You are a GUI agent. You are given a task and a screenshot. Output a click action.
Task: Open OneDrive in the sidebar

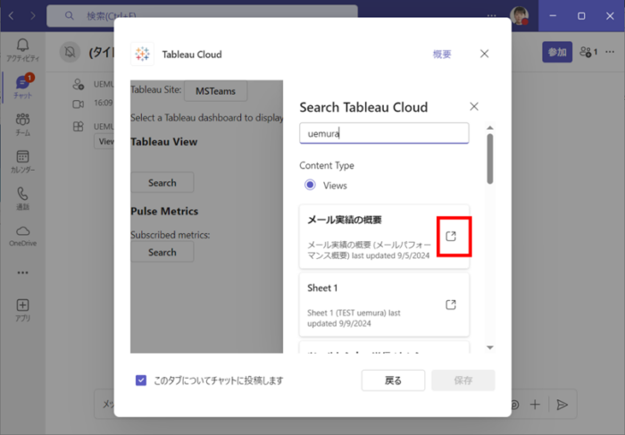[22, 236]
